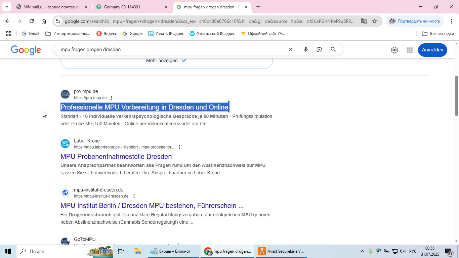Switch to the Входы – Блокнот window
Viewport: 459px width, 258px height.
(173, 251)
